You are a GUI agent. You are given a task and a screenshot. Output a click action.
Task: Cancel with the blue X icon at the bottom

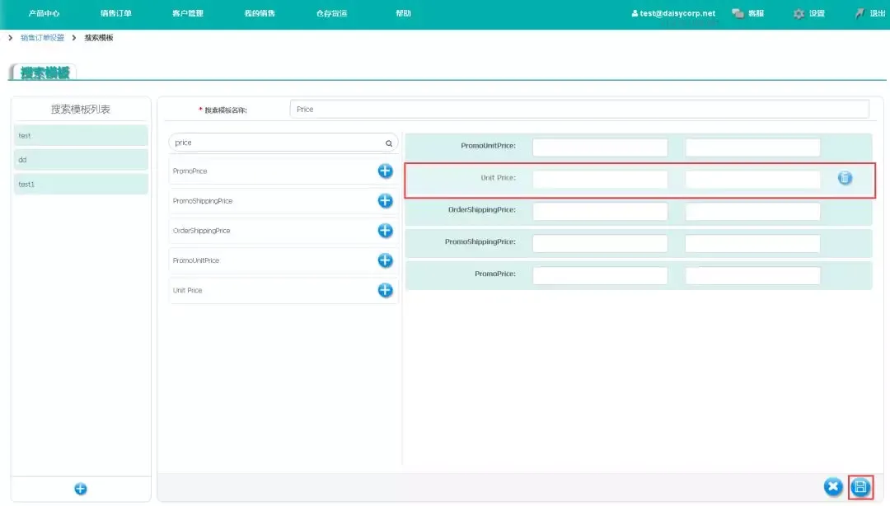pyautogui.click(x=832, y=487)
